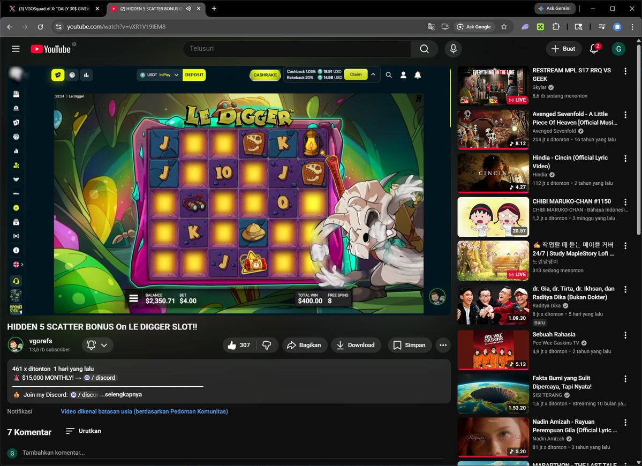This screenshot has width=642, height=466.
Task: Click '461 x ditonton 1 hari yang lalu'
Action: (53, 369)
